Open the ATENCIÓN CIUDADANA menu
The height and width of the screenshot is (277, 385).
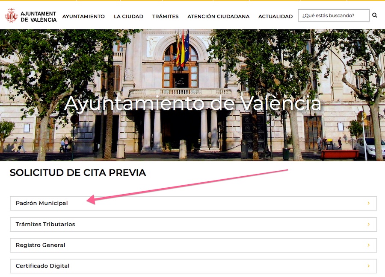coord(218,16)
